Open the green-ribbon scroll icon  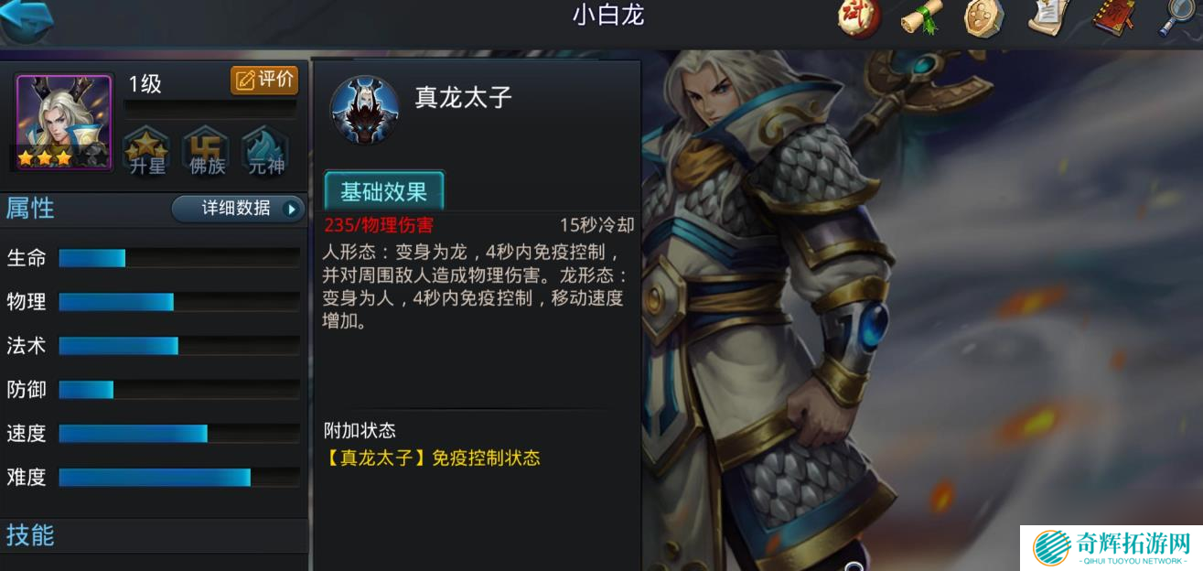point(922,18)
